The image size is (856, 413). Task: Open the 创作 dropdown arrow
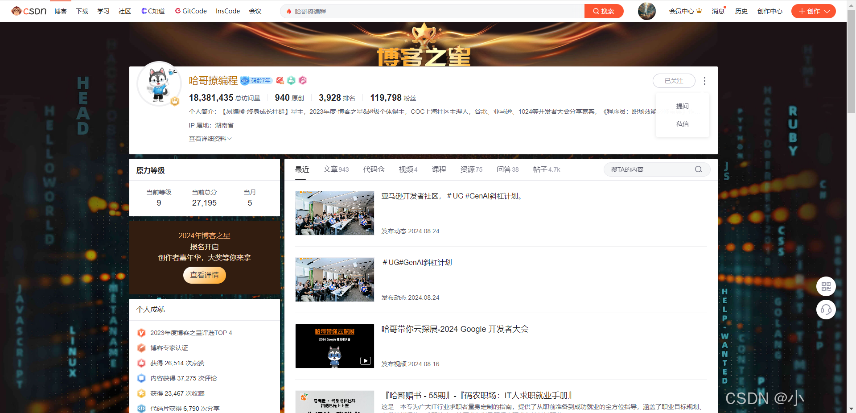coord(827,12)
